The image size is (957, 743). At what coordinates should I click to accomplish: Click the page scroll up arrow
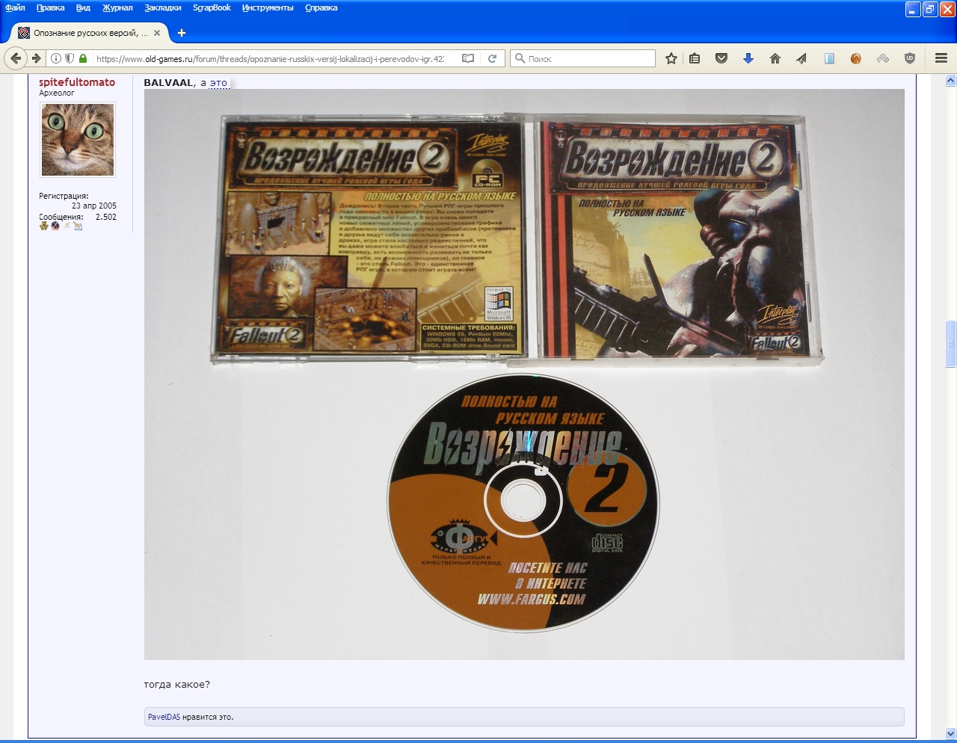(x=950, y=80)
